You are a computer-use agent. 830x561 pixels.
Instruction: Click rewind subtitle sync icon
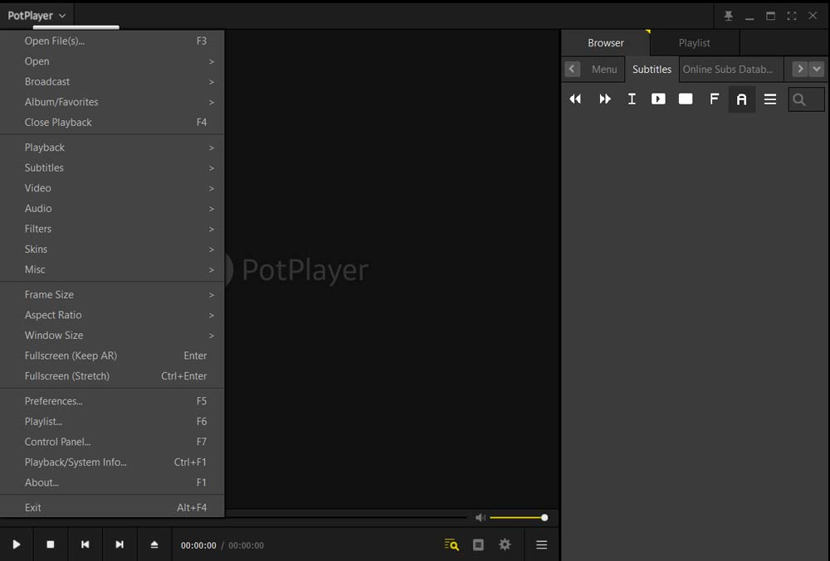coord(575,99)
